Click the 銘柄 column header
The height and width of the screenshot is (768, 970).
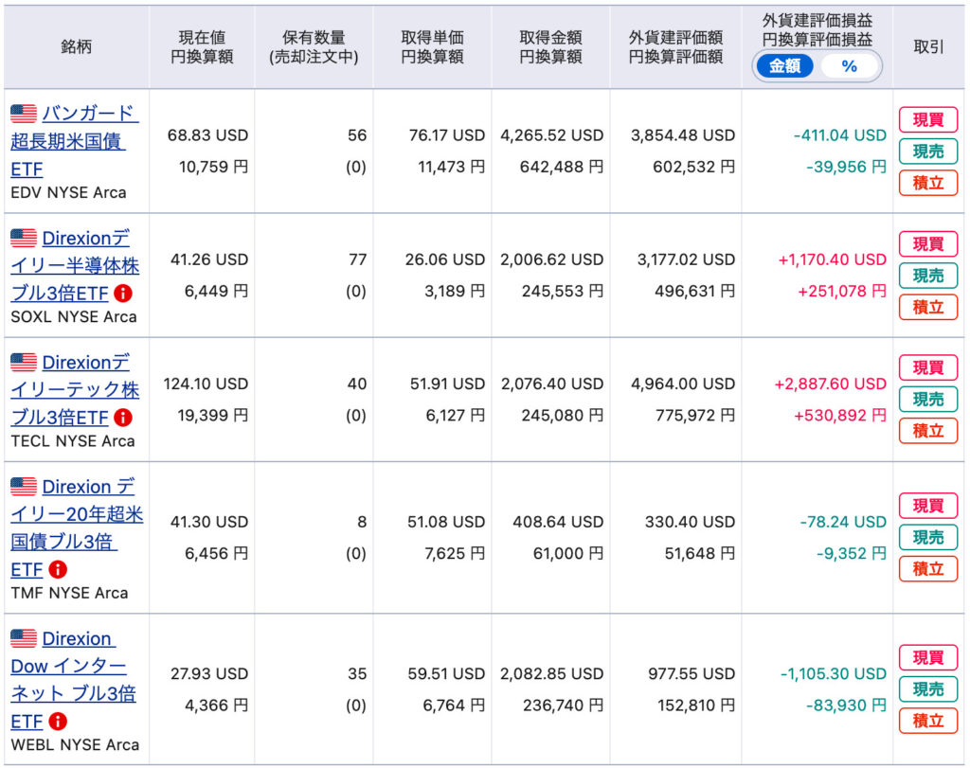click(x=76, y=46)
